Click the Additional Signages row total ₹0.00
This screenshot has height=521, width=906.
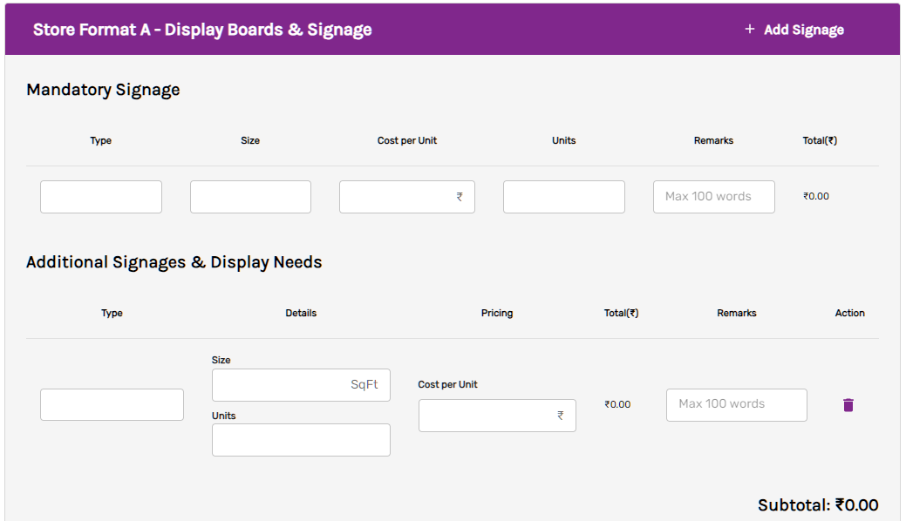617,404
